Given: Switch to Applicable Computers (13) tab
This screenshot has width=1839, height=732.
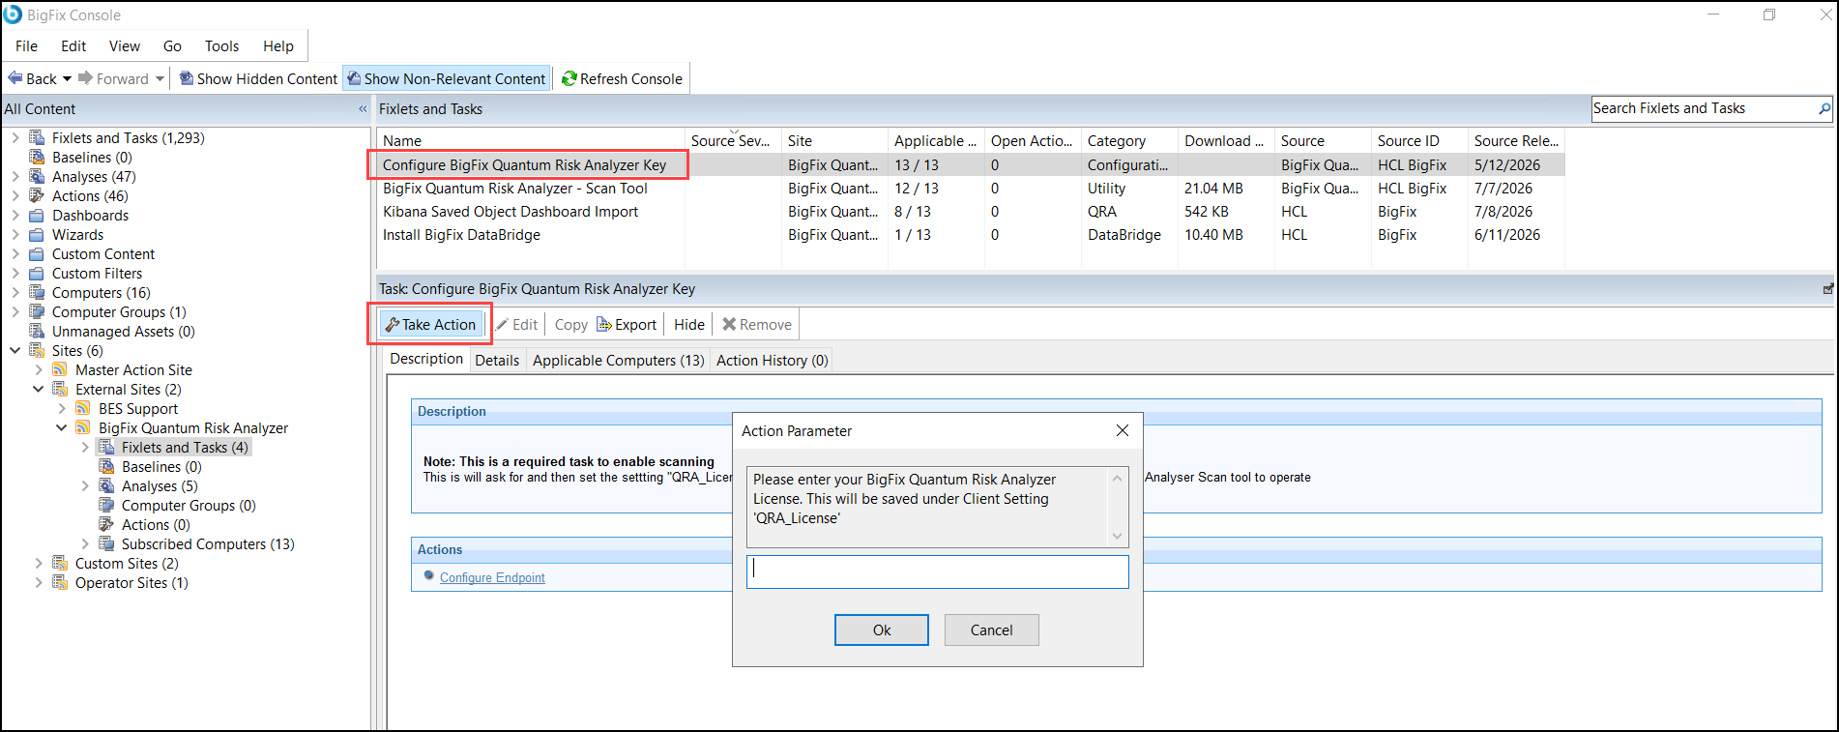Looking at the screenshot, I should pyautogui.click(x=618, y=360).
